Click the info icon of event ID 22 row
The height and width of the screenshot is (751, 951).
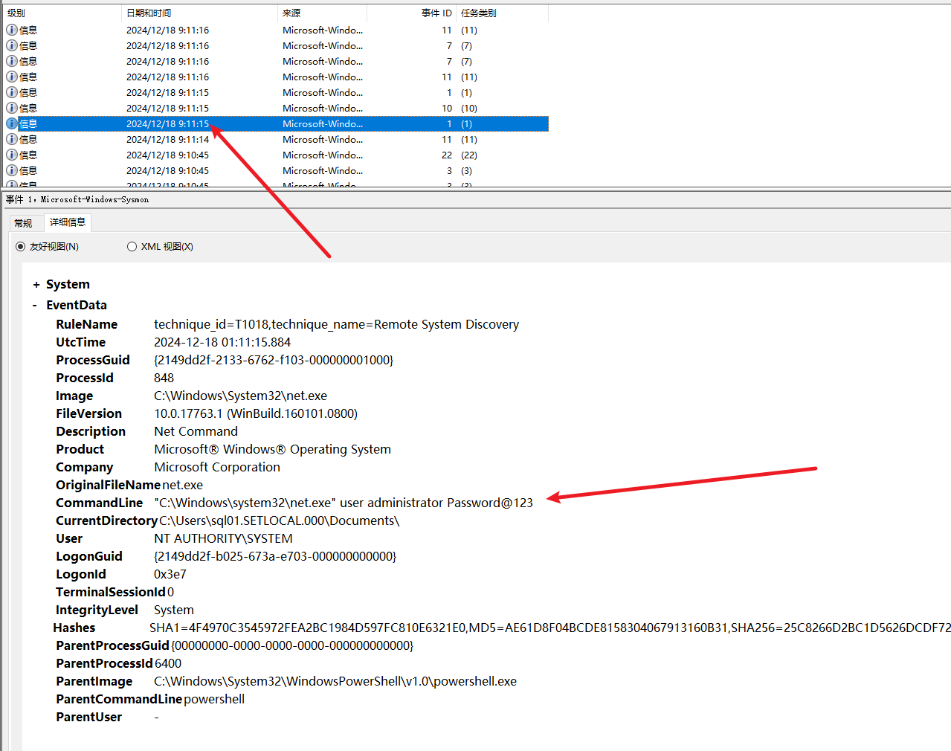tap(12, 155)
